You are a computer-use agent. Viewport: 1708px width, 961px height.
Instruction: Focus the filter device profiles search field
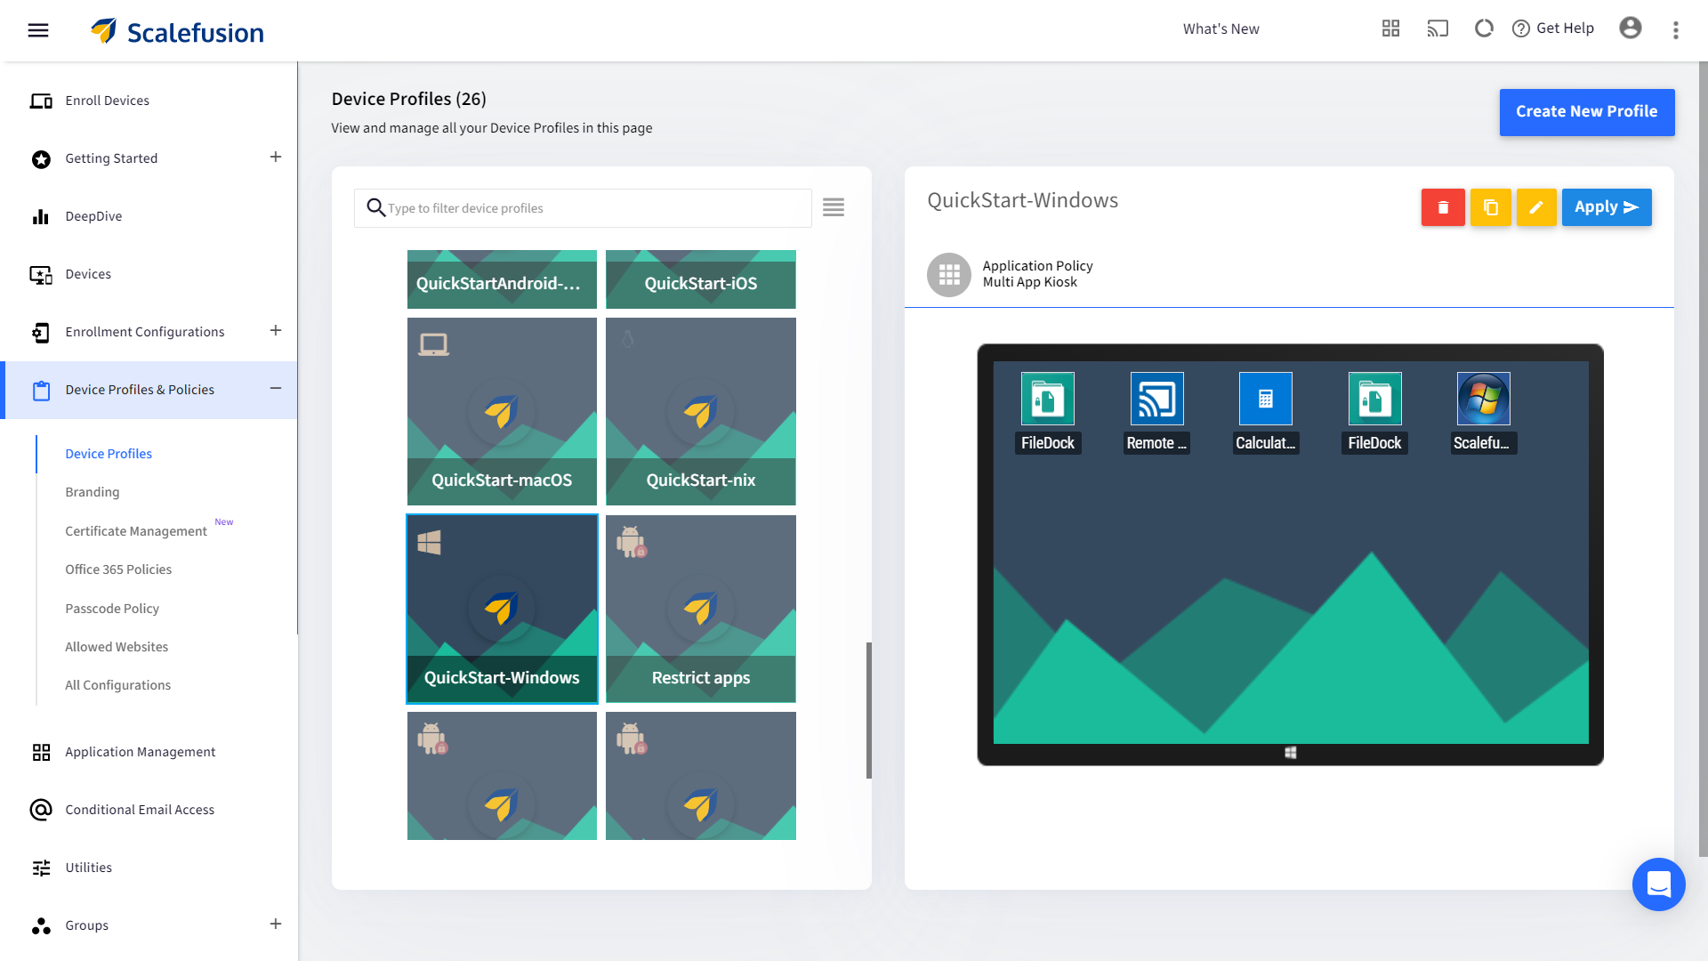point(583,208)
